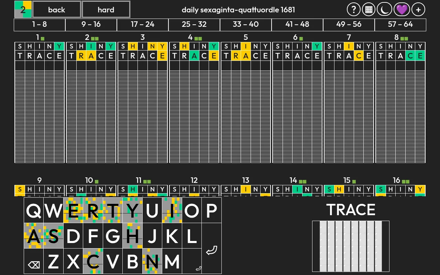Tap the C key on keyboard

click(x=93, y=261)
